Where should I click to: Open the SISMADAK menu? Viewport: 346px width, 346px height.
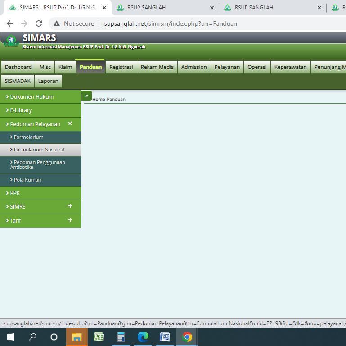pyautogui.click(x=18, y=81)
